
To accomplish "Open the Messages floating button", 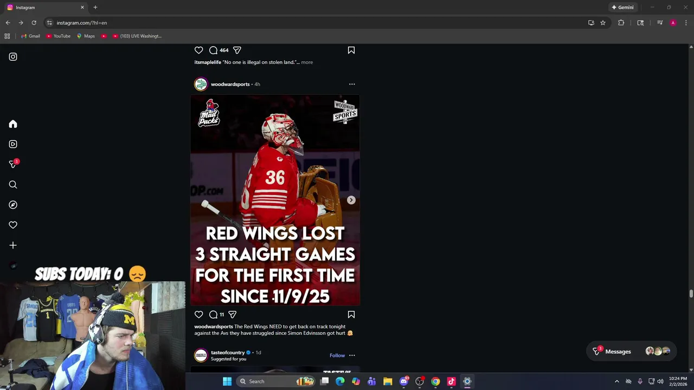I will 632,352.
